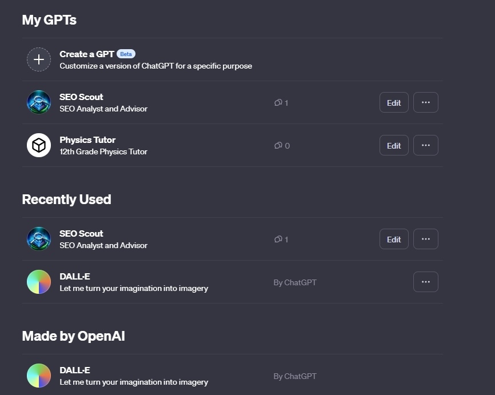495x395 pixels.
Task: Click the DALL-E icon under Made by OpenAI
Action: click(38, 376)
